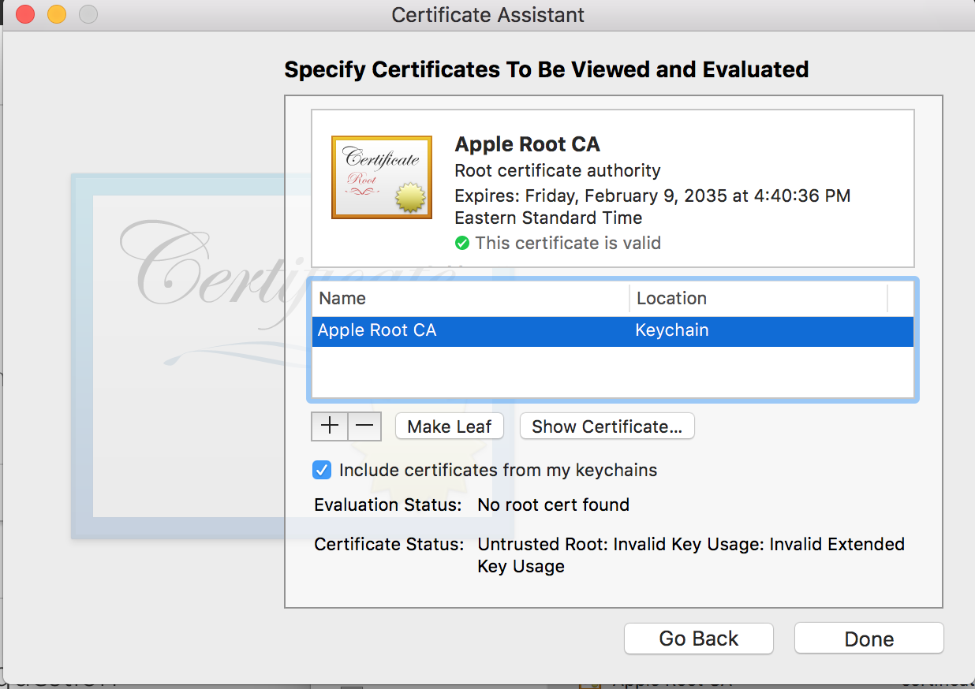Click the minus button to remove certificate
This screenshot has width=975, height=689.
tap(364, 426)
